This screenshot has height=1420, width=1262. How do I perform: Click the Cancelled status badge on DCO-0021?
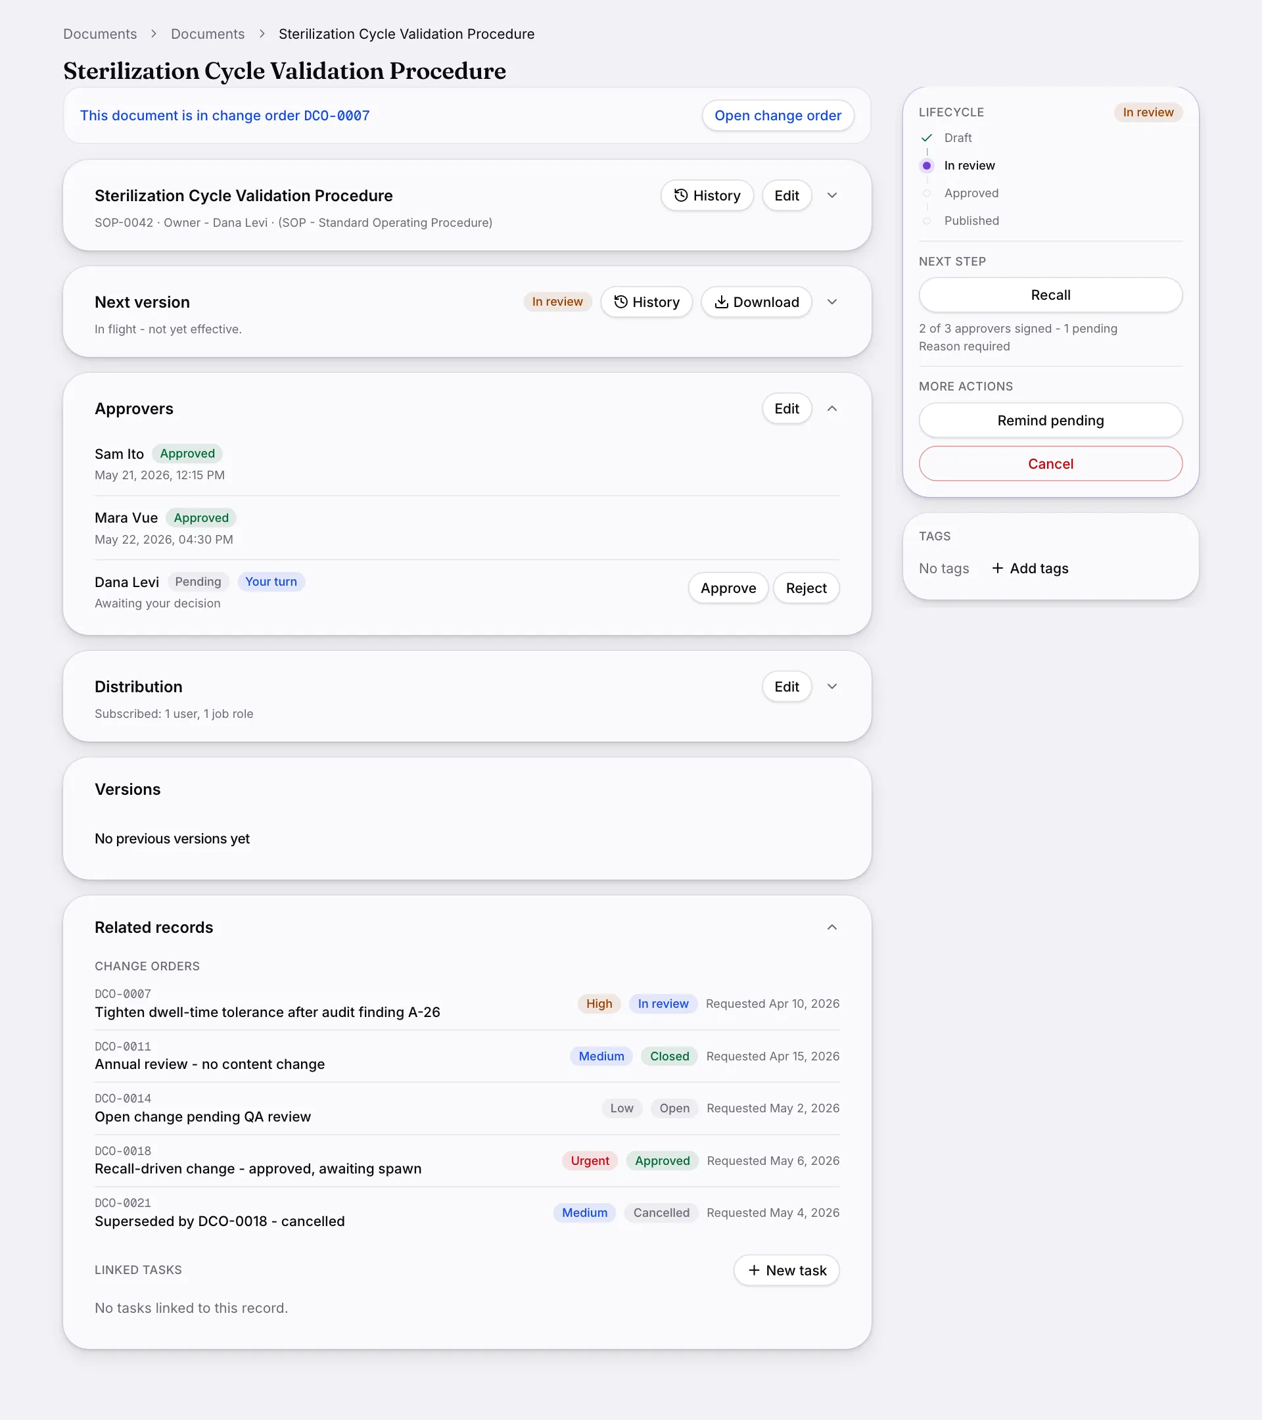point(661,1212)
